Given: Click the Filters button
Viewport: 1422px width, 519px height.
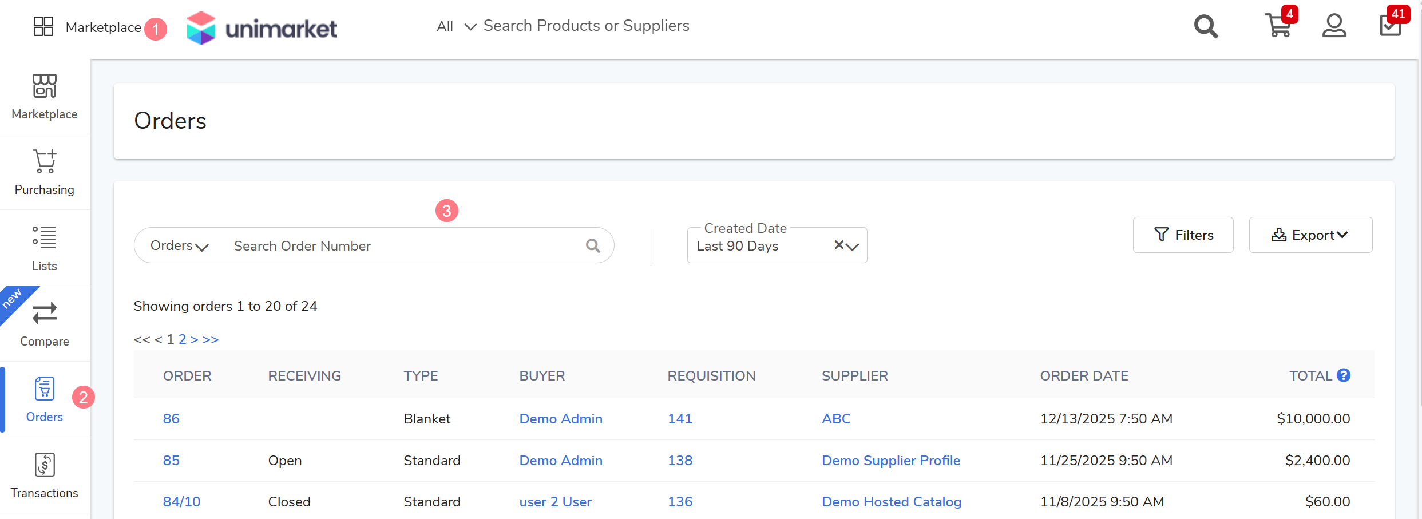Looking at the screenshot, I should click(x=1183, y=235).
